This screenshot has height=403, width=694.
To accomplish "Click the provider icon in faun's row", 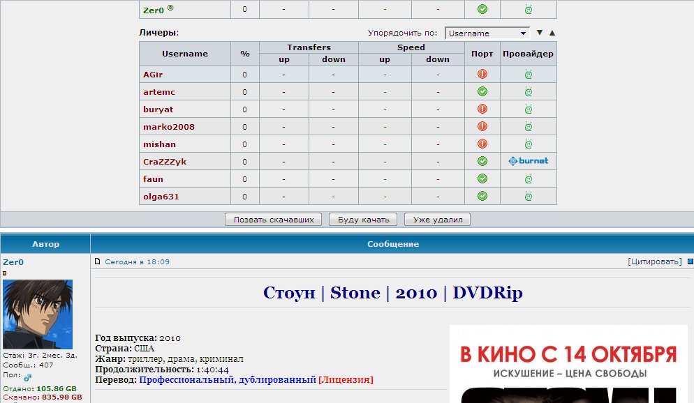I will click(529, 178).
